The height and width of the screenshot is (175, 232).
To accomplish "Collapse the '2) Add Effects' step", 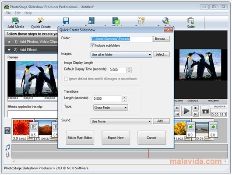I will point(9,50).
